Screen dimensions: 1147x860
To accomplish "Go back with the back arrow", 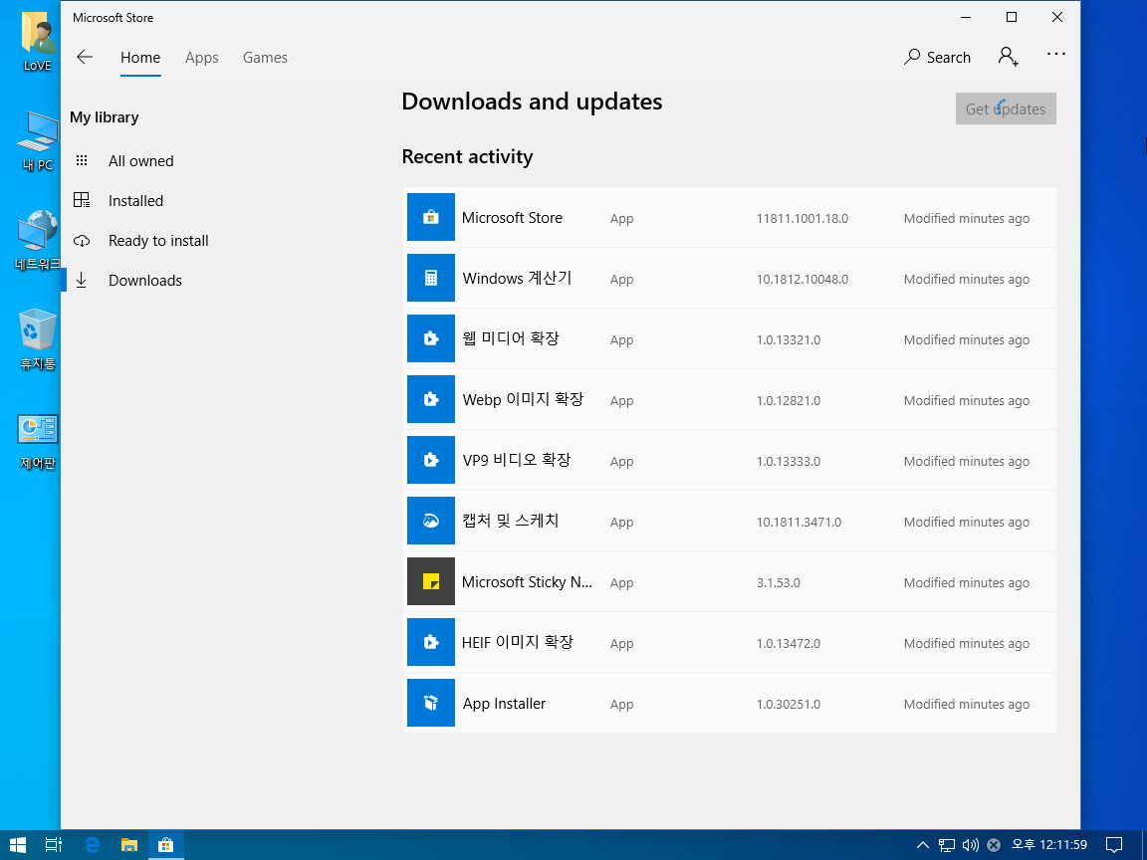I will pyautogui.click(x=85, y=57).
